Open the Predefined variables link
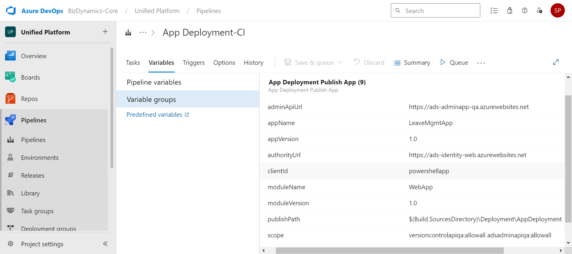This screenshot has height=254, width=572. (158, 115)
